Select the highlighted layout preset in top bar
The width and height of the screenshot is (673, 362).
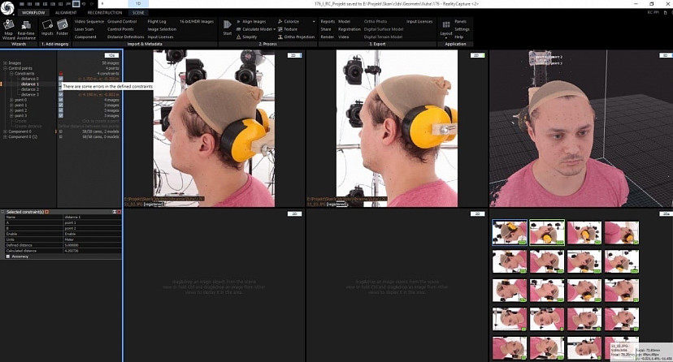tap(76, 4)
